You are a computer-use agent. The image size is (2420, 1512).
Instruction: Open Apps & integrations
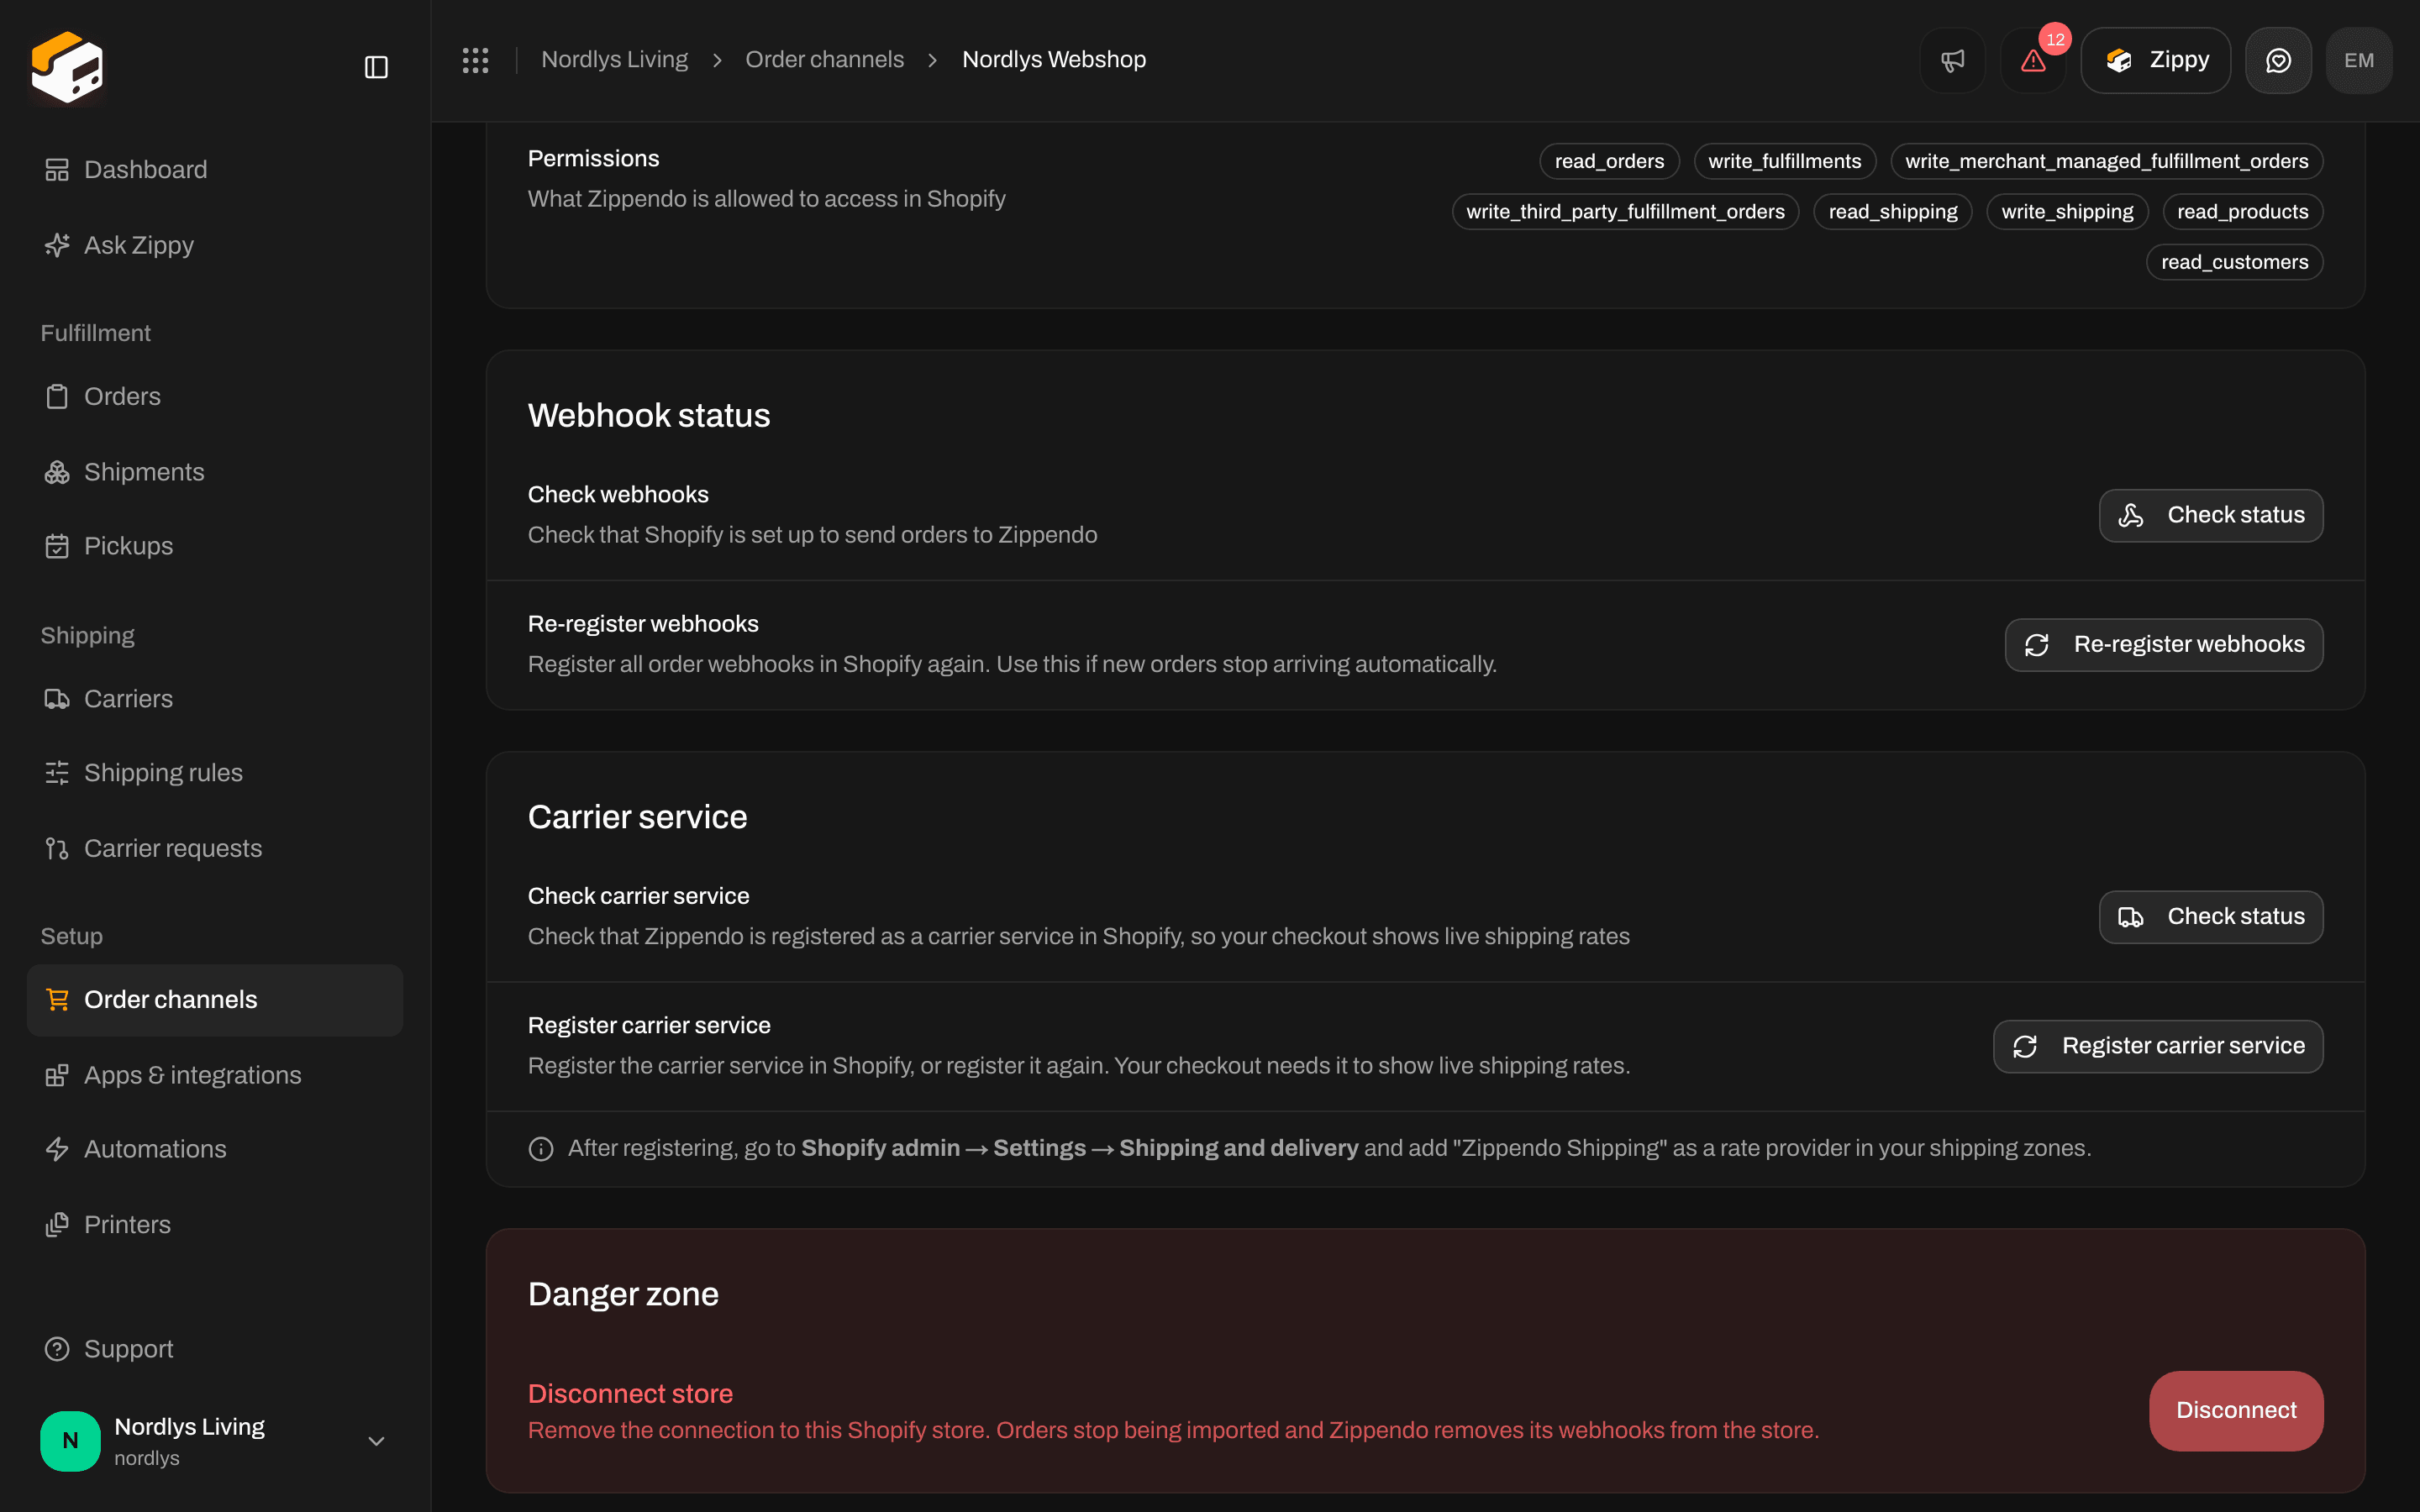point(215,1075)
